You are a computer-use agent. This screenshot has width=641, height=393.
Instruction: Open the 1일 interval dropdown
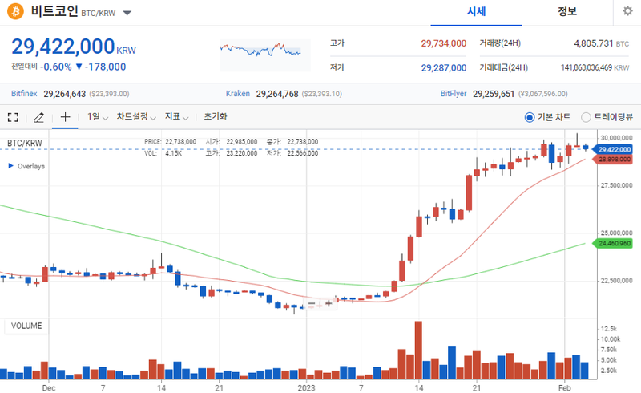tap(97, 117)
